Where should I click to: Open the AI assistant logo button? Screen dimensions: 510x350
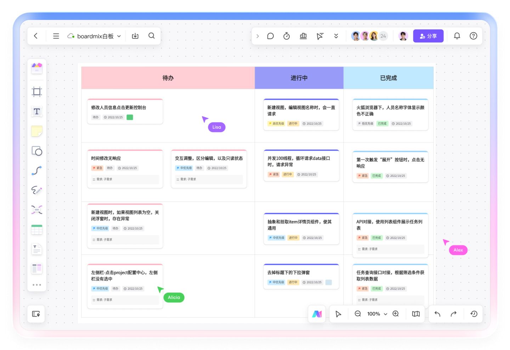pos(317,314)
